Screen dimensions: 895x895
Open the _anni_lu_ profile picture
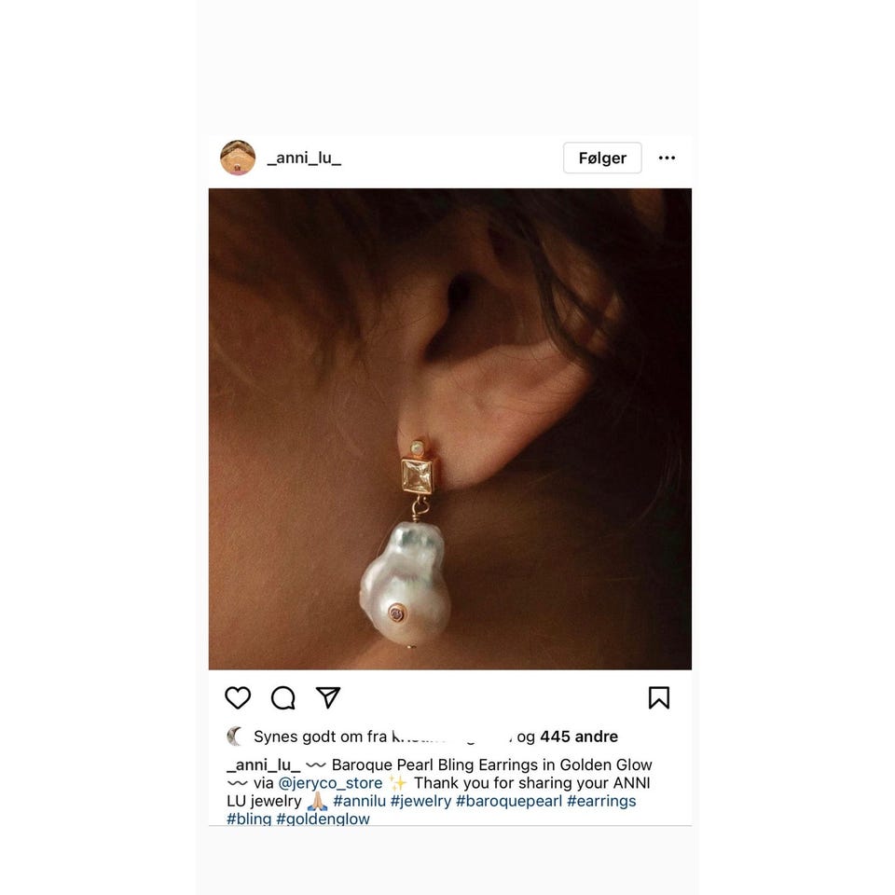(x=238, y=158)
